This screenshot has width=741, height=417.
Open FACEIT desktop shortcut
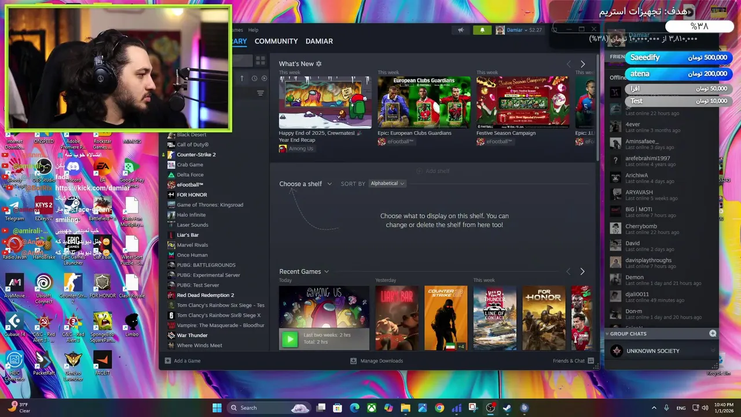click(102, 363)
